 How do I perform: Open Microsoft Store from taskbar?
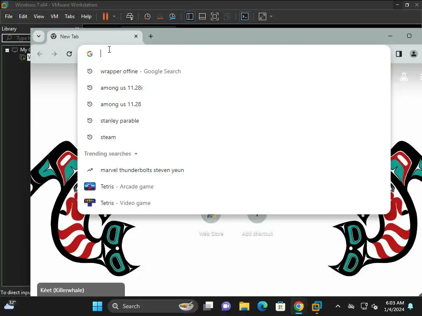click(x=280, y=306)
